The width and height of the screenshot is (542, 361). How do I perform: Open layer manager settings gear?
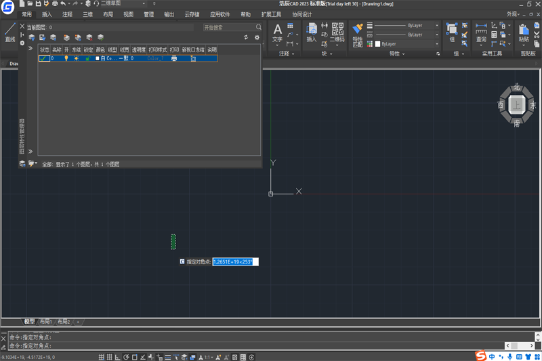coord(257,38)
